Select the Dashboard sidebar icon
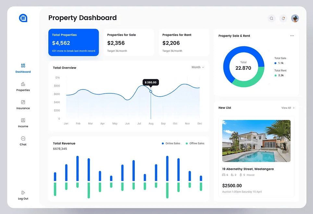The height and width of the screenshot is (214, 313). tap(23, 65)
